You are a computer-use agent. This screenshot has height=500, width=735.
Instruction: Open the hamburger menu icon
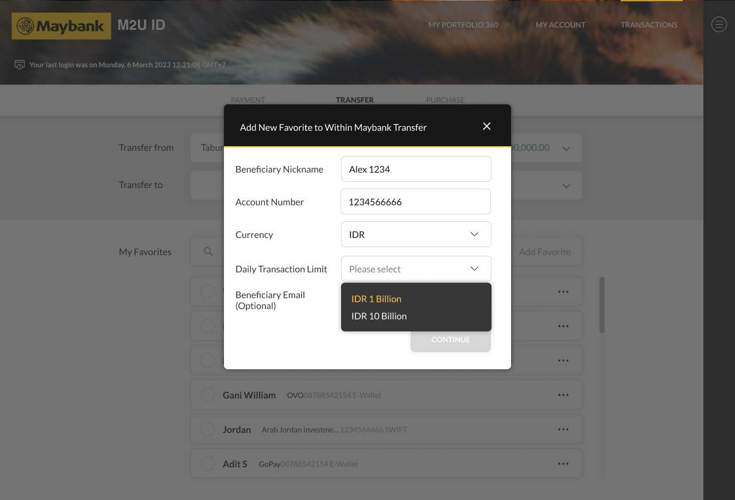click(x=719, y=24)
